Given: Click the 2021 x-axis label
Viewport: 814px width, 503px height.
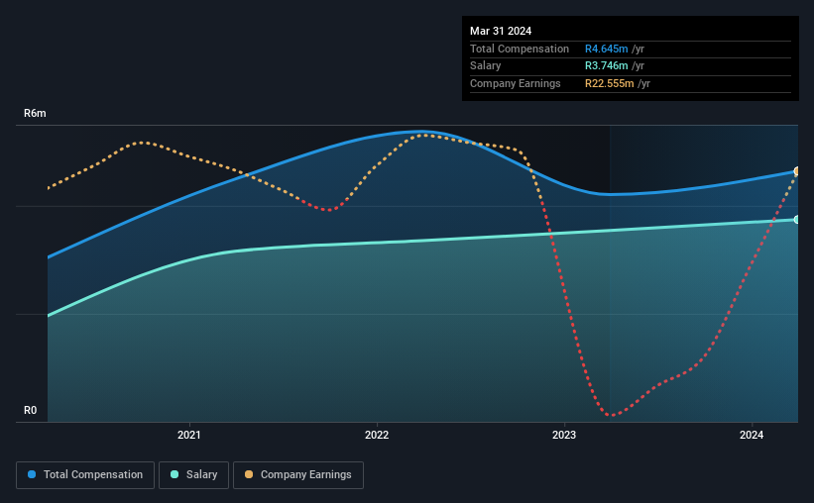Looking at the screenshot, I should click(x=189, y=435).
